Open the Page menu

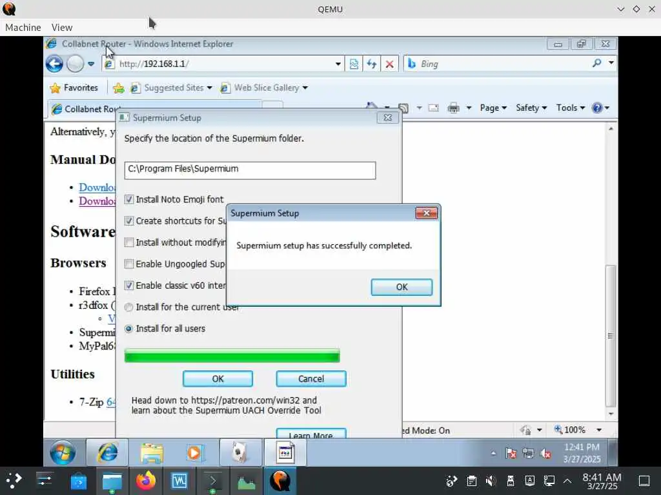coord(493,108)
